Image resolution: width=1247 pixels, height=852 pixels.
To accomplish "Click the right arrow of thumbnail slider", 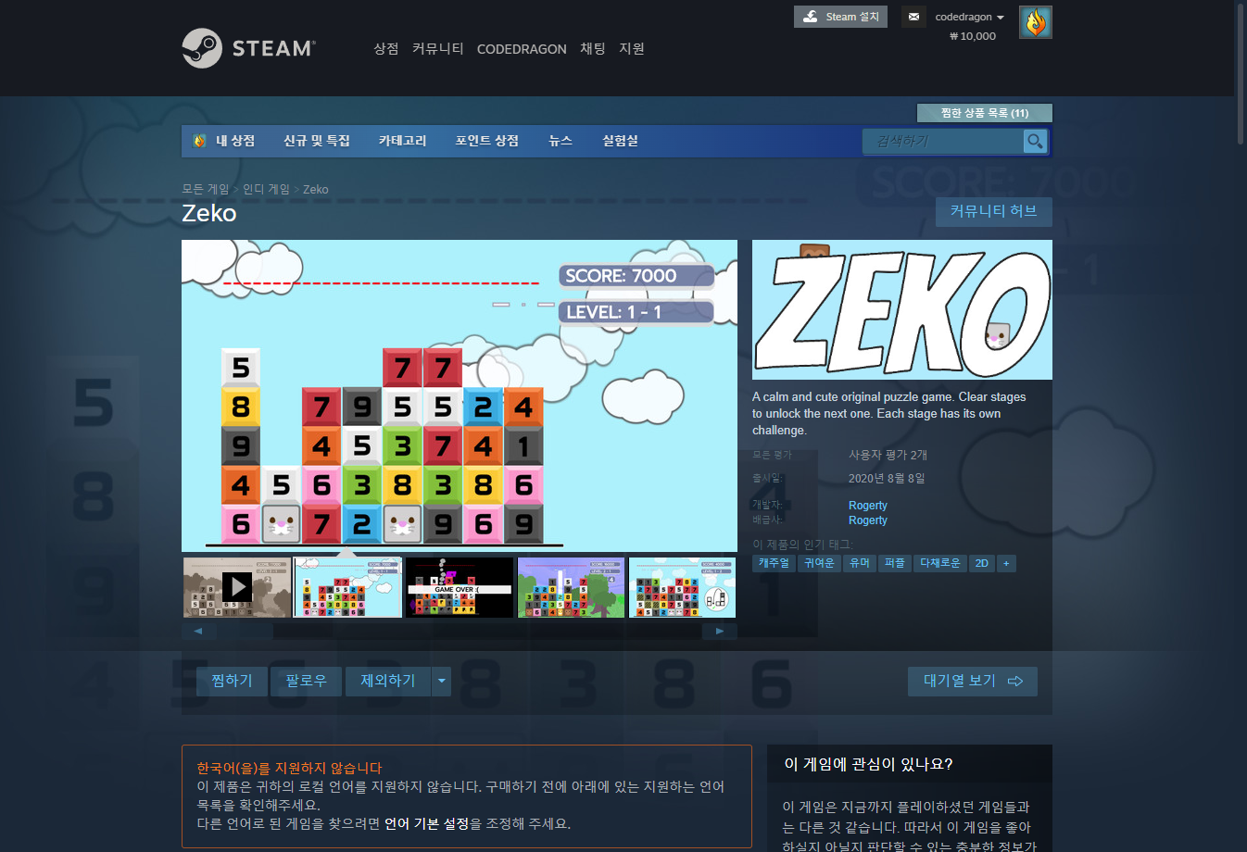I will tap(720, 631).
